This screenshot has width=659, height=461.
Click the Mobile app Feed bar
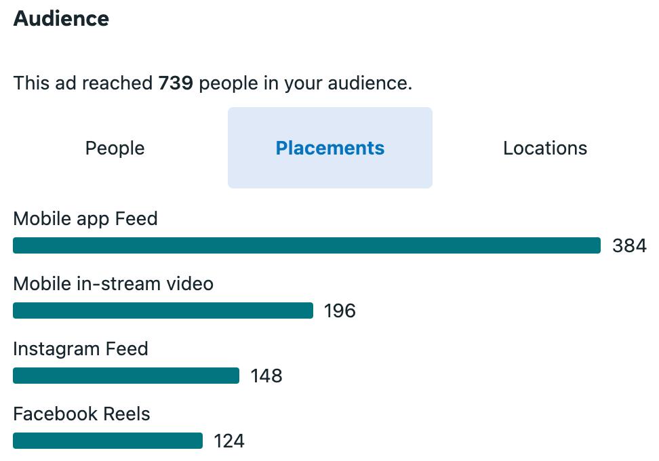[x=306, y=245]
